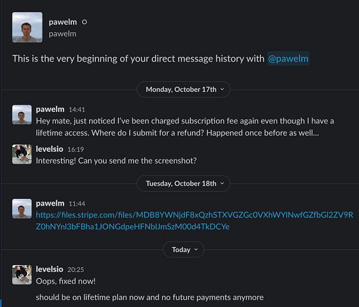
Task: Expand the Monday, October 17th date dropdown
Action: tap(183, 90)
